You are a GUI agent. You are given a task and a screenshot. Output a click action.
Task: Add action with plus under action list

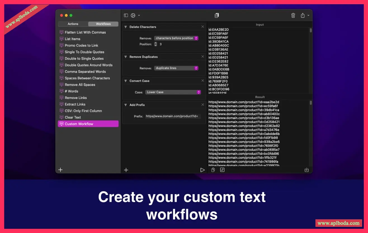tap(126, 170)
